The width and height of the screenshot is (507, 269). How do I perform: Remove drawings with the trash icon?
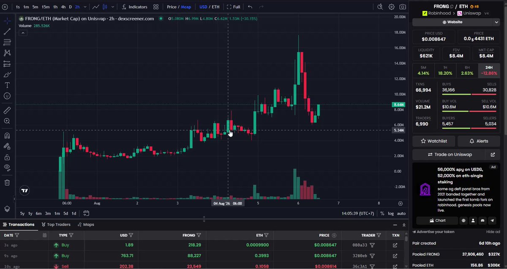[7, 182]
